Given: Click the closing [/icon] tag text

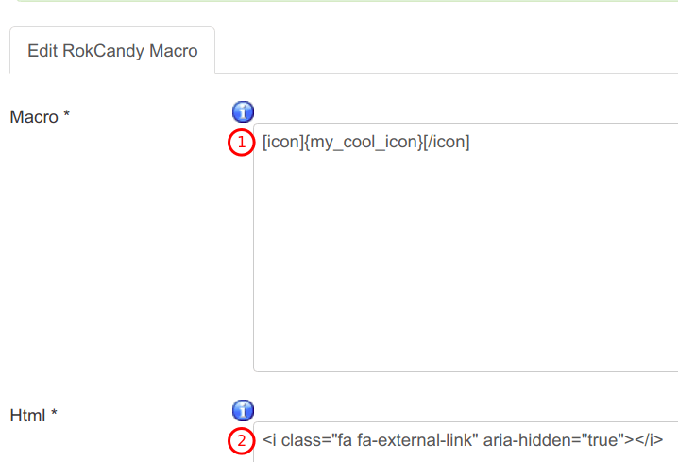Looking at the screenshot, I should 447,143.
